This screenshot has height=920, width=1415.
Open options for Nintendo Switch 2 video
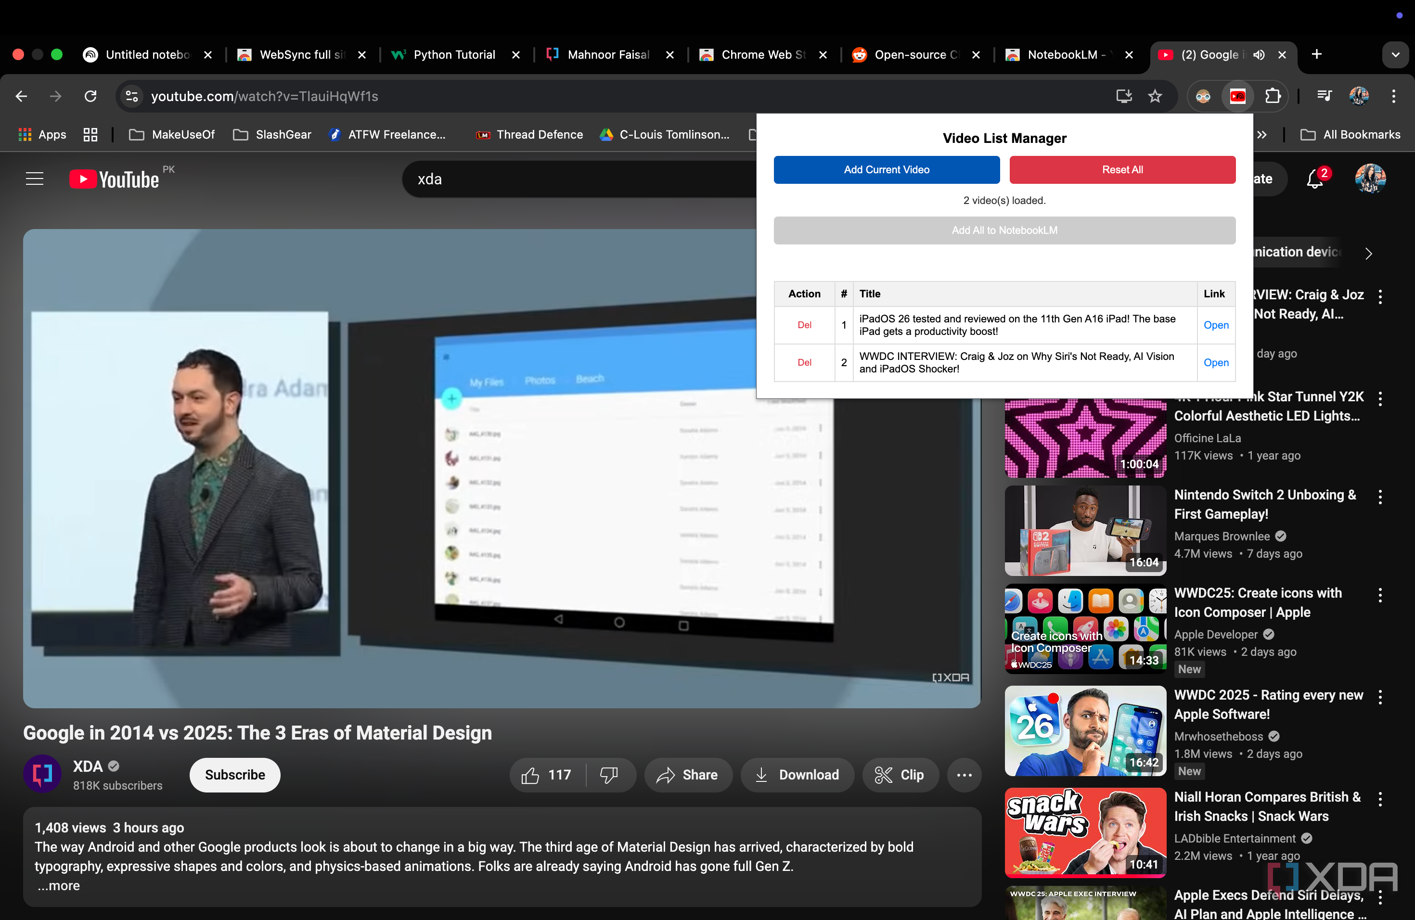(1380, 497)
